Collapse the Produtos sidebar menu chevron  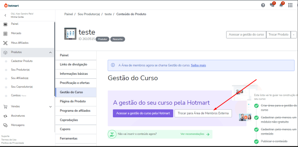point(50,52)
